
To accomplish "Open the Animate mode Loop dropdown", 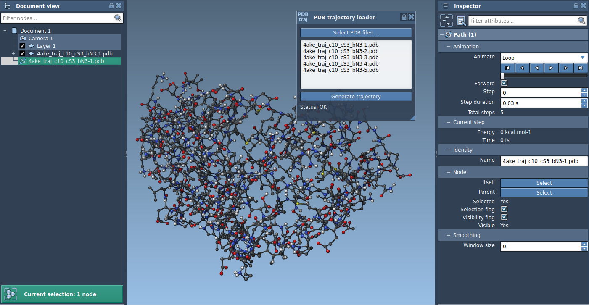I will click(x=544, y=58).
